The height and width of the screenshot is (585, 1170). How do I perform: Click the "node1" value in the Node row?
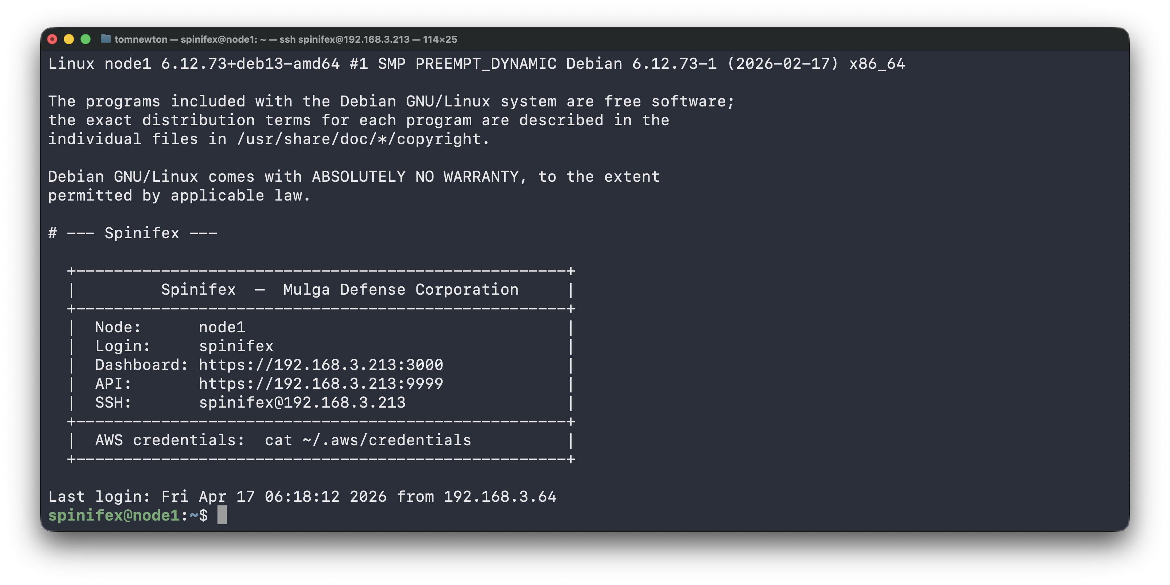222,327
